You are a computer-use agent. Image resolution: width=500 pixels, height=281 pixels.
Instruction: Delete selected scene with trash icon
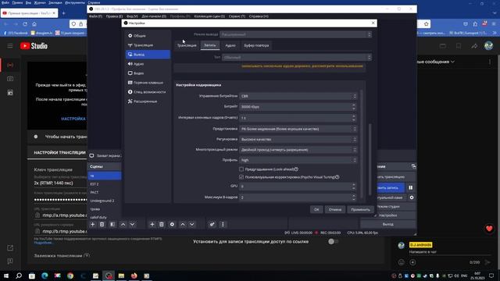[x=102, y=224]
